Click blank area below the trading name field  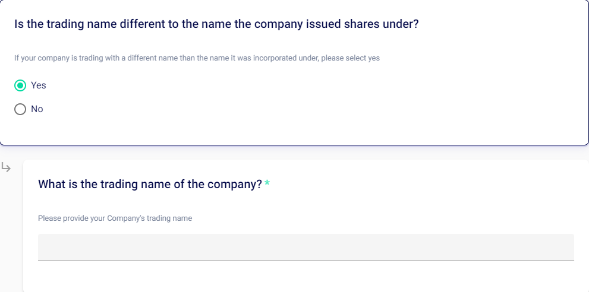point(297,278)
